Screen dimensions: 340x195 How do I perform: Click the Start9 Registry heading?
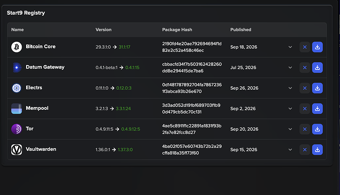coord(26,13)
